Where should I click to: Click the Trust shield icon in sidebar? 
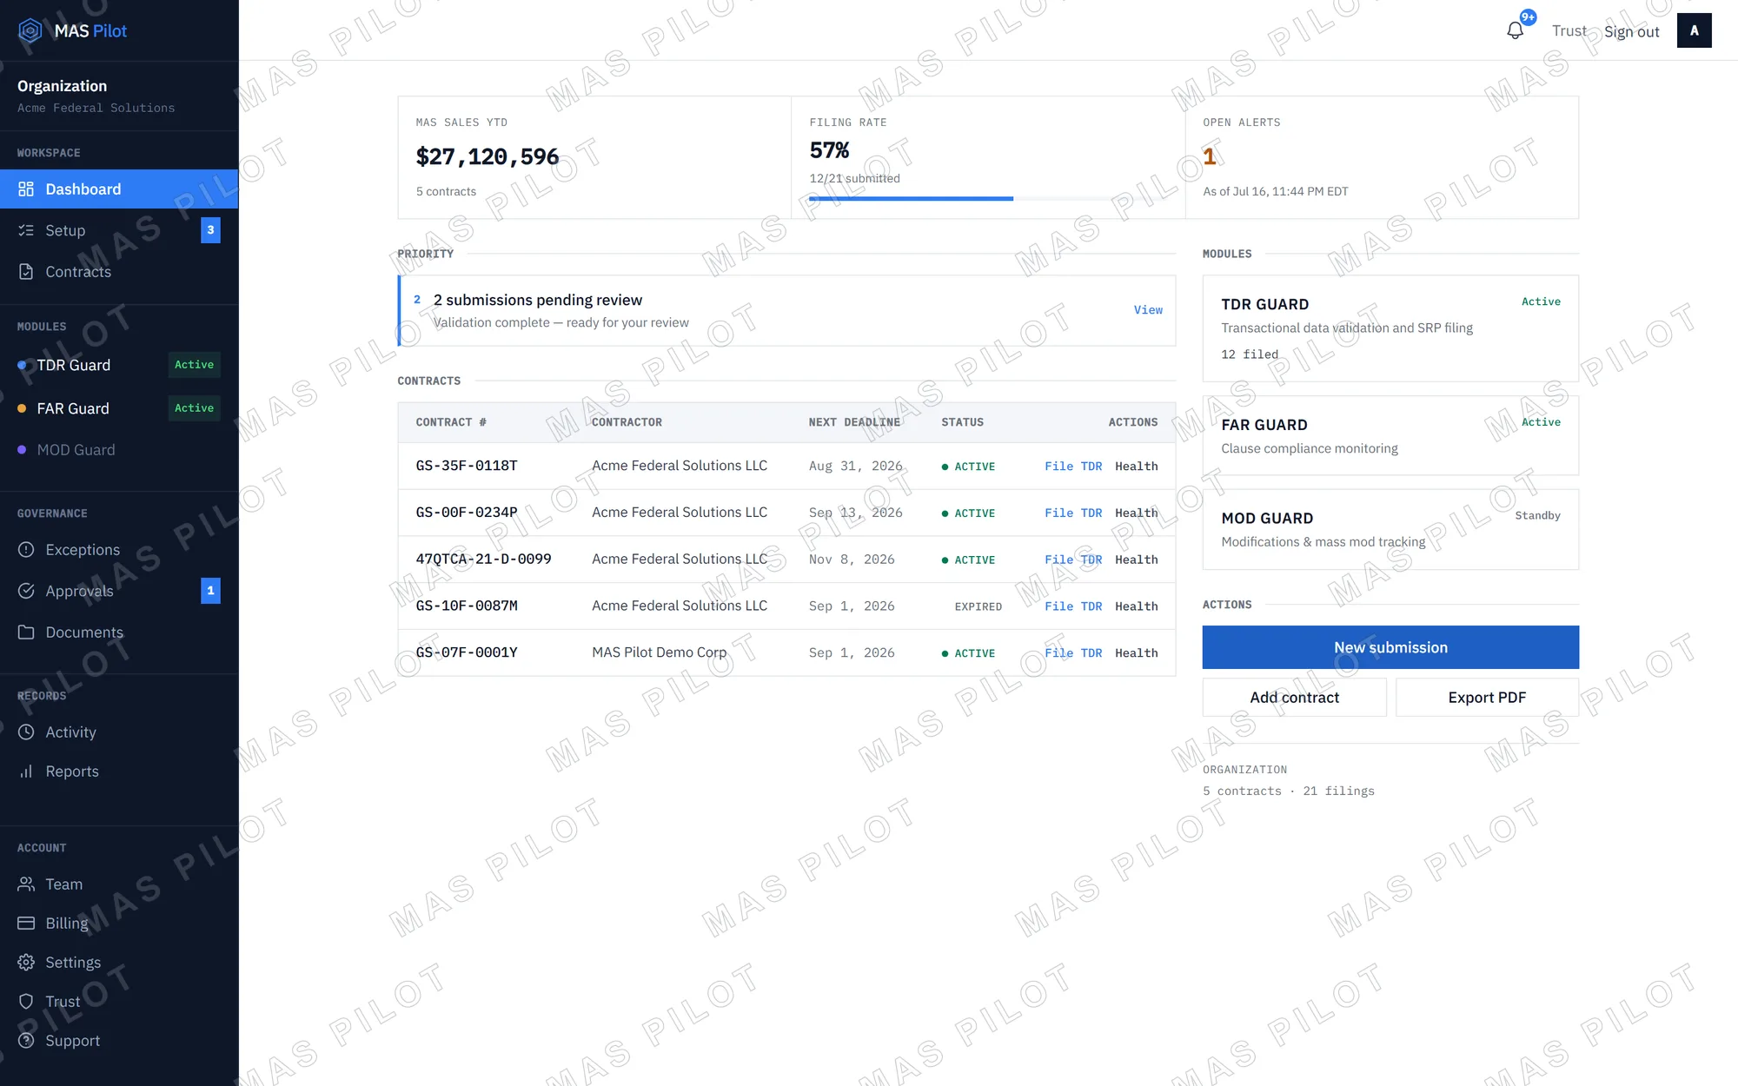tap(26, 1002)
